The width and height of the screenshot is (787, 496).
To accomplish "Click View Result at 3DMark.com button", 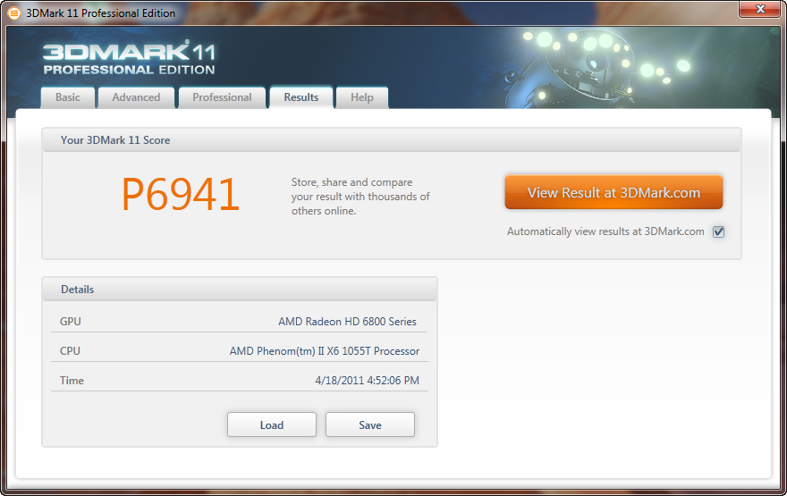I will (x=614, y=192).
